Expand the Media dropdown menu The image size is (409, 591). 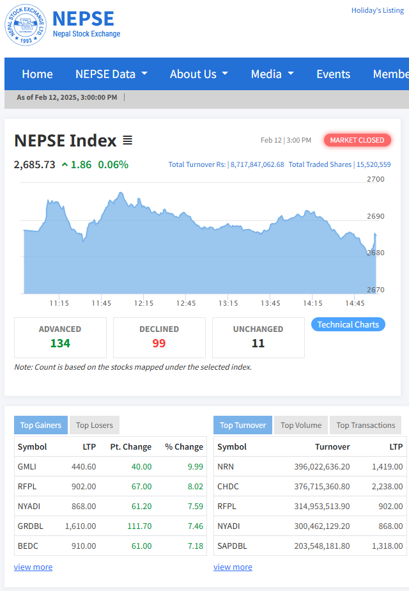coord(272,74)
